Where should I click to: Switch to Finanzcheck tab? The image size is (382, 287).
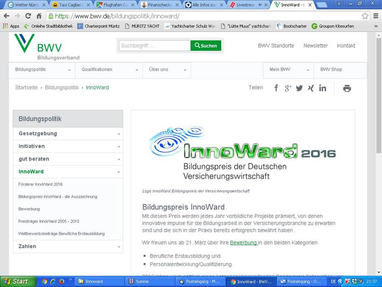pos(159,4)
